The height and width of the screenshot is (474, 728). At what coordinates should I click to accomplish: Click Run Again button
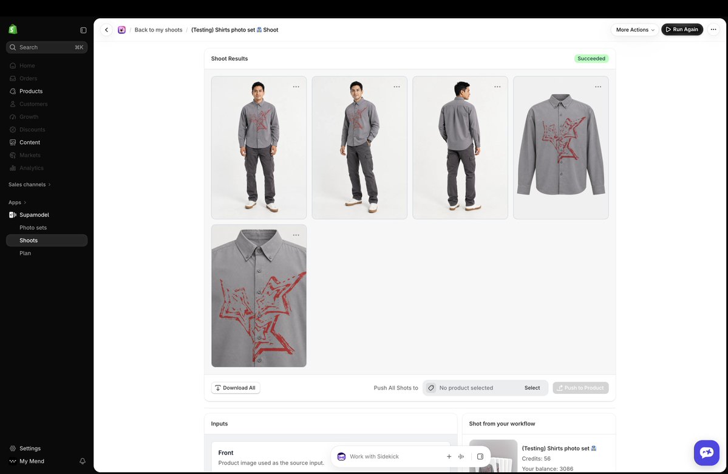click(682, 29)
